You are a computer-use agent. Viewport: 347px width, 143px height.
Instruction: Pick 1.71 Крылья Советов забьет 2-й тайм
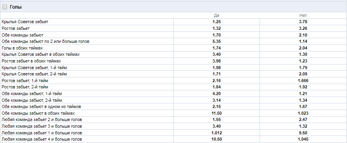(x=216, y=74)
